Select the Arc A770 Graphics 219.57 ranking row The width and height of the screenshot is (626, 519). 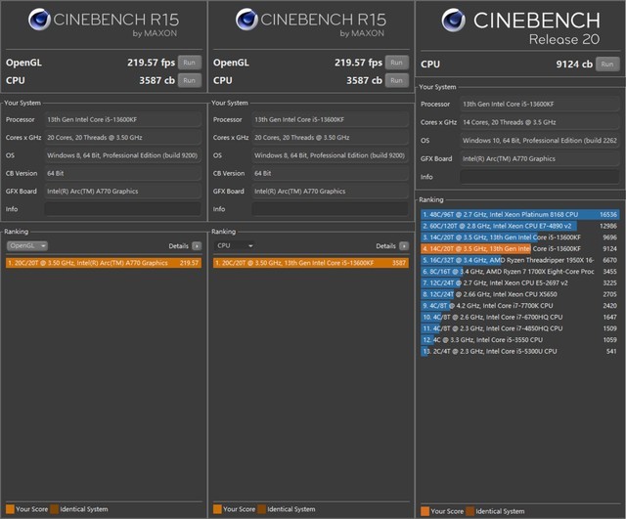[104, 263]
